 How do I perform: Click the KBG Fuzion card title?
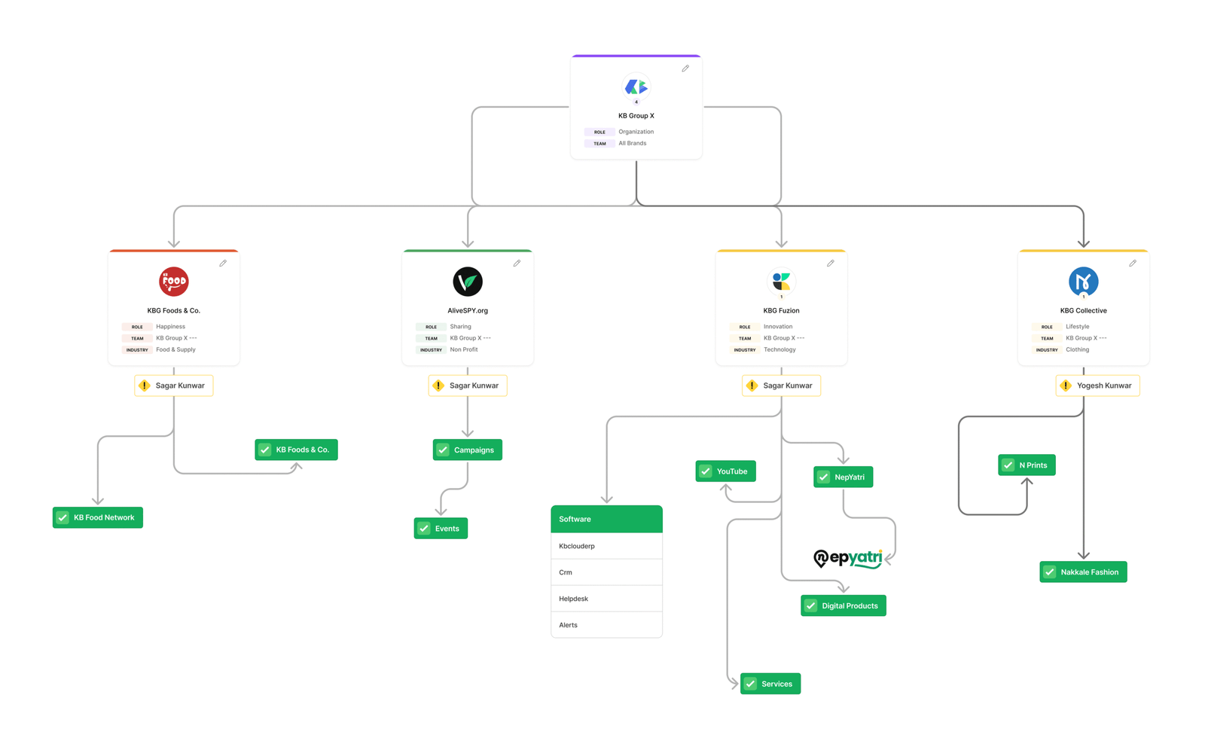pyautogui.click(x=781, y=310)
